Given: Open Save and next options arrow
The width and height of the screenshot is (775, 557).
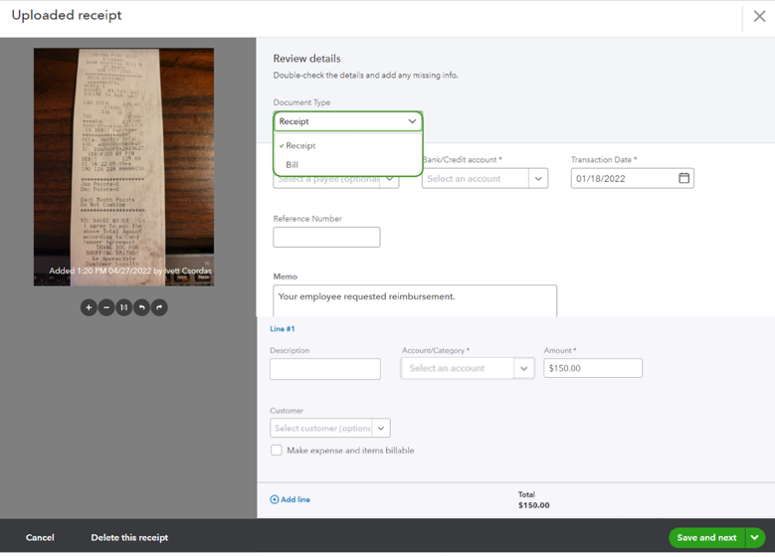Looking at the screenshot, I should 755,537.
